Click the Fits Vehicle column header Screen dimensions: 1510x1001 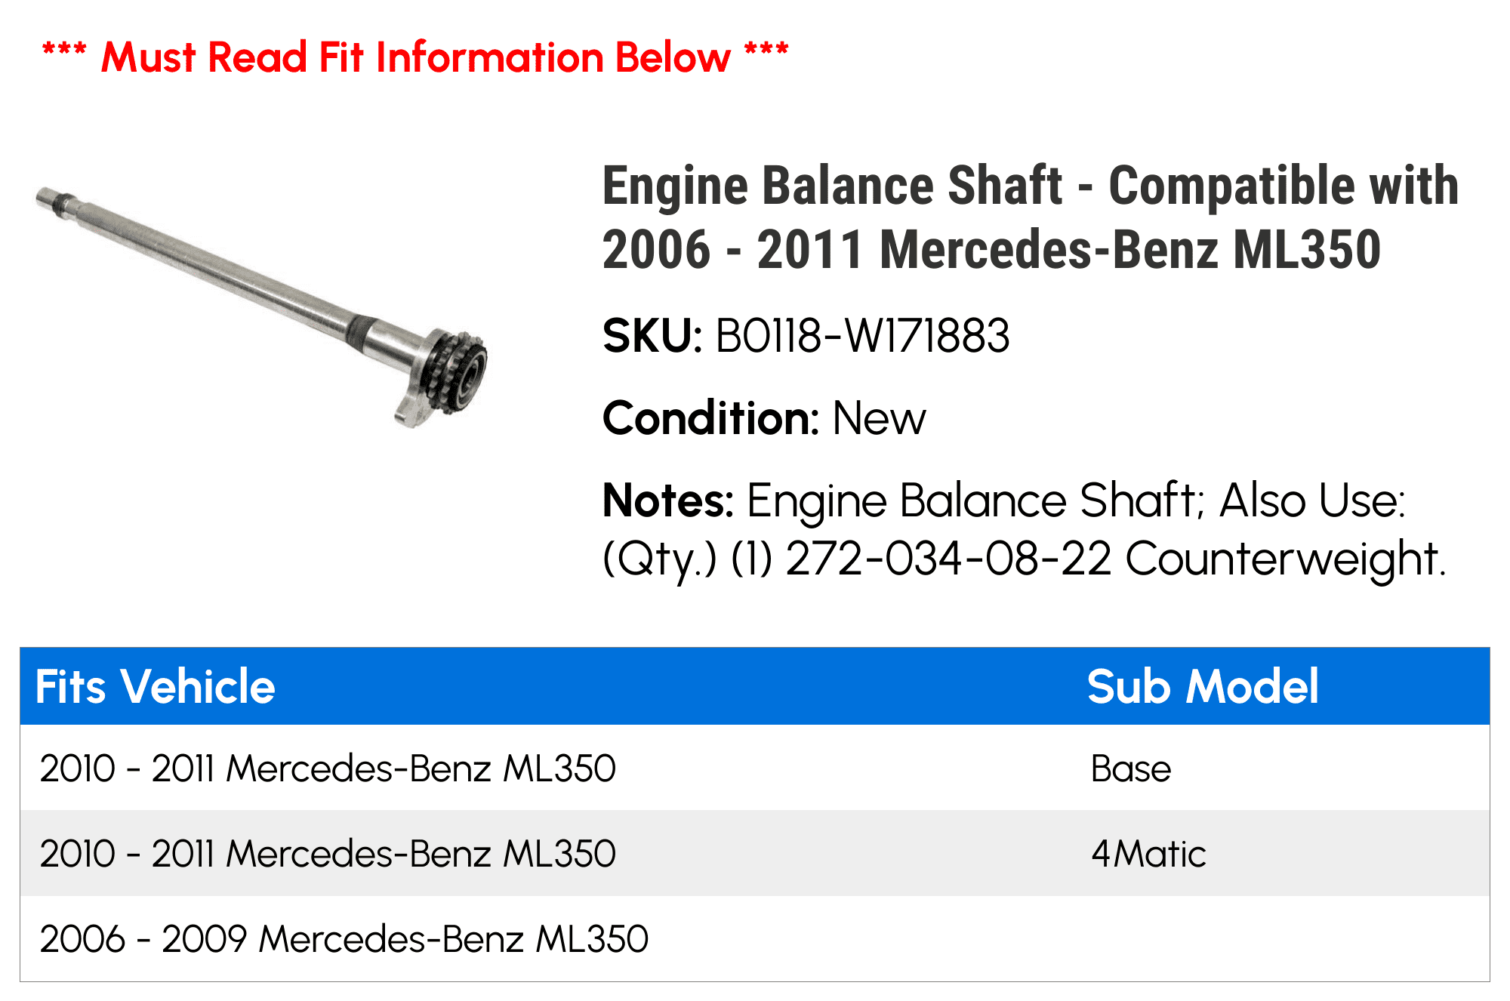pos(156,686)
